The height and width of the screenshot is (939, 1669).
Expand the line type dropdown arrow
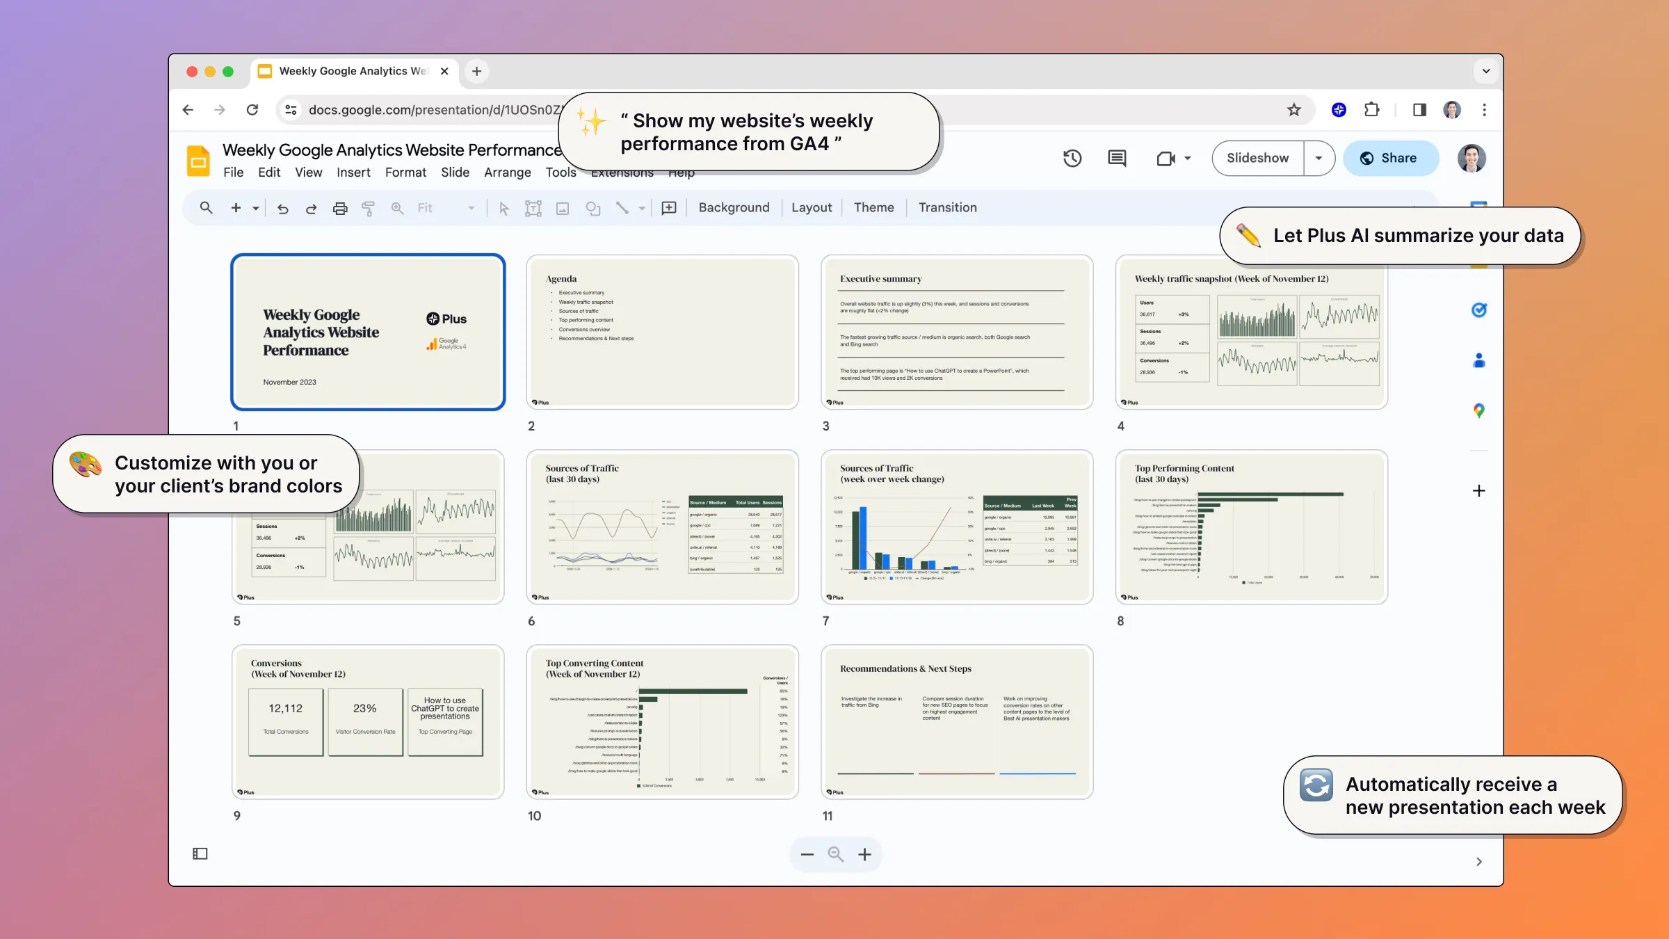coord(642,208)
